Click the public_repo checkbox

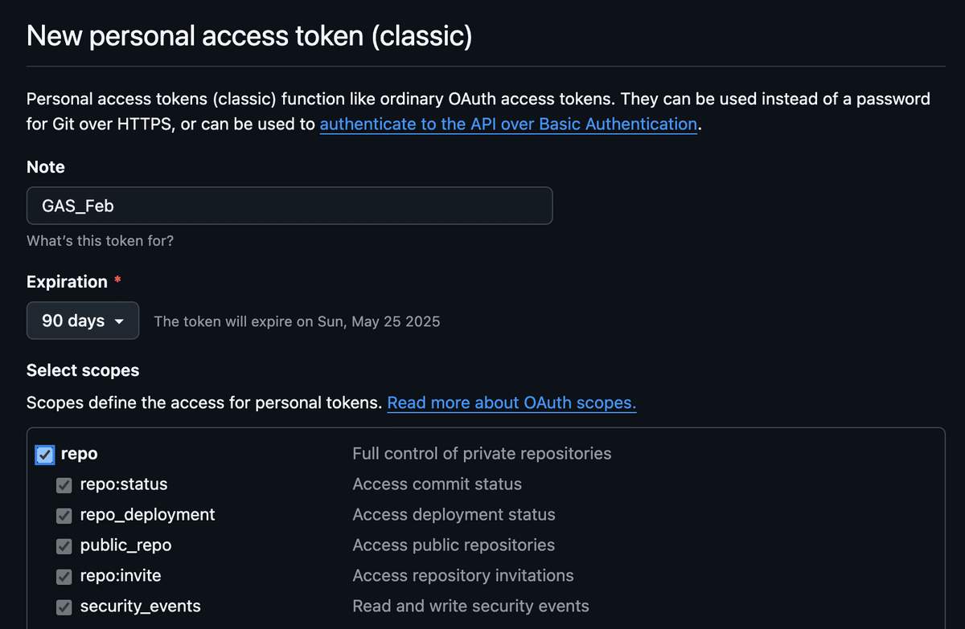tap(64, 546)
